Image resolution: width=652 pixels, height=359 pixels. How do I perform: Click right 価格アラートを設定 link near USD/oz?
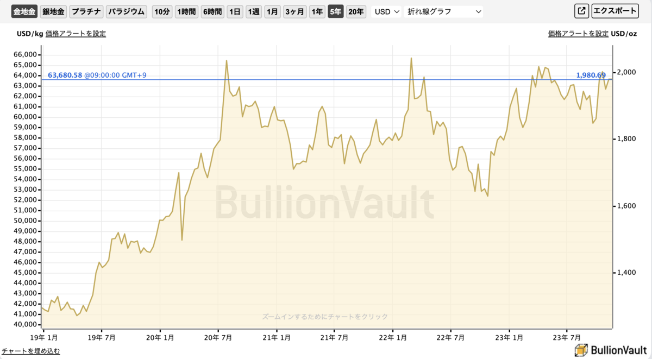pyautogui.click(x=578, y=34)
